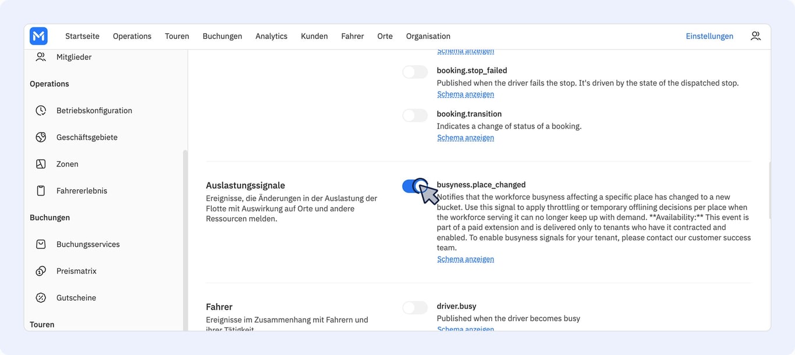
Task: Open the Touren top menu
Action: (177, 36)
